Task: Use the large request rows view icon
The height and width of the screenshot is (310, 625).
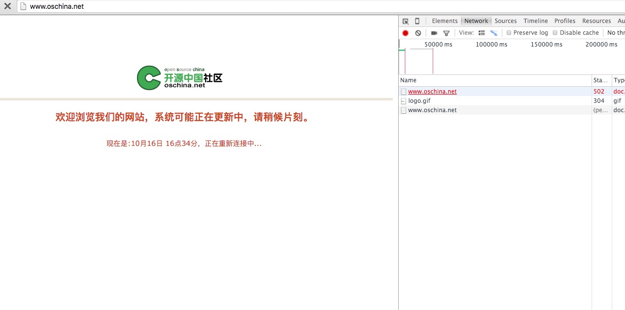Action: (x=482, y=33)
